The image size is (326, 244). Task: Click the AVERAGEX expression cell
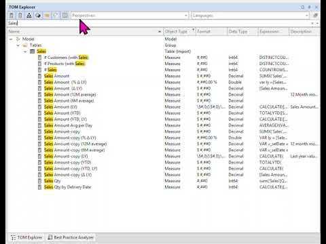(274, 125)
